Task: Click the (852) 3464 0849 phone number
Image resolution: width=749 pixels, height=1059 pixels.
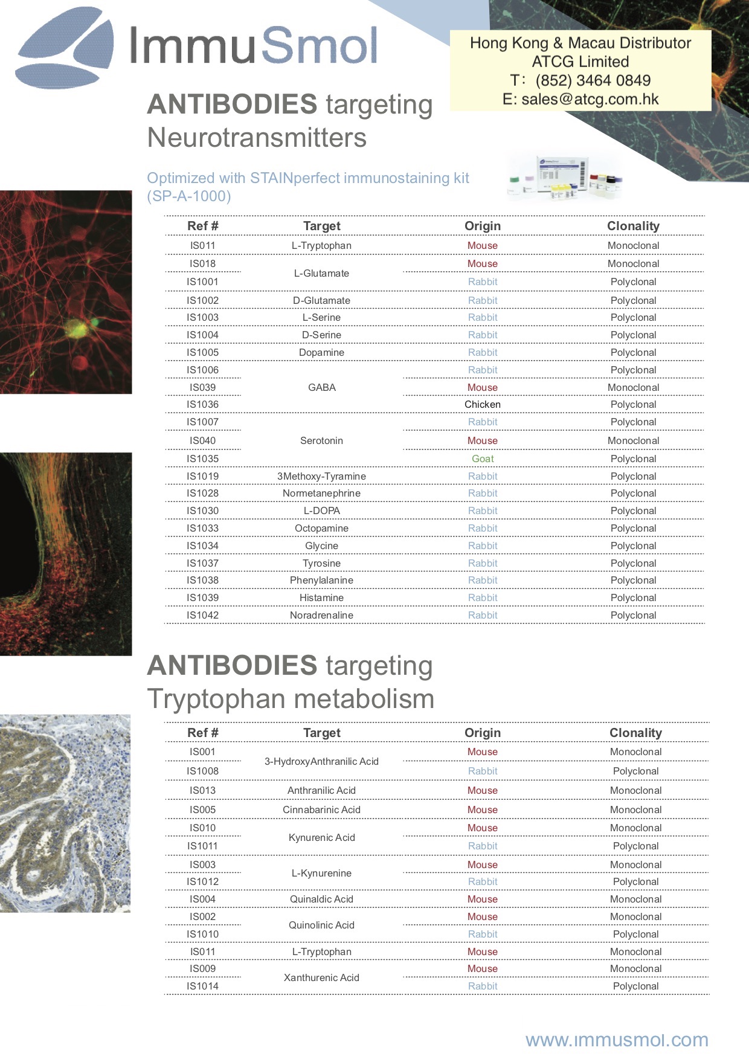Action: pyautogui.click(x=593, y=80)
